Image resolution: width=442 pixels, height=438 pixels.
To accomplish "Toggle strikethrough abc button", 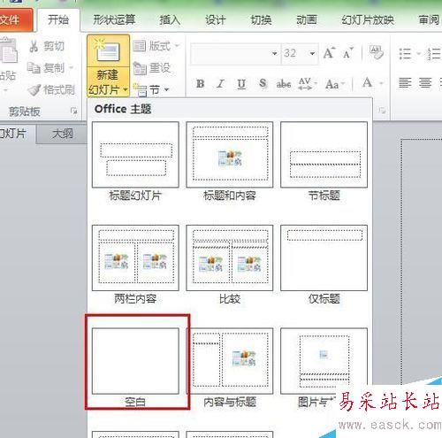I will pyautogui.click(x=284, y=84).
